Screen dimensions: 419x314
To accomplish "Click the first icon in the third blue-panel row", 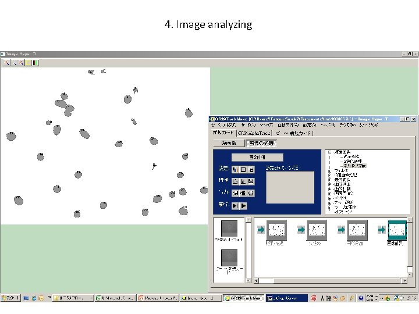I will (236, 193).
